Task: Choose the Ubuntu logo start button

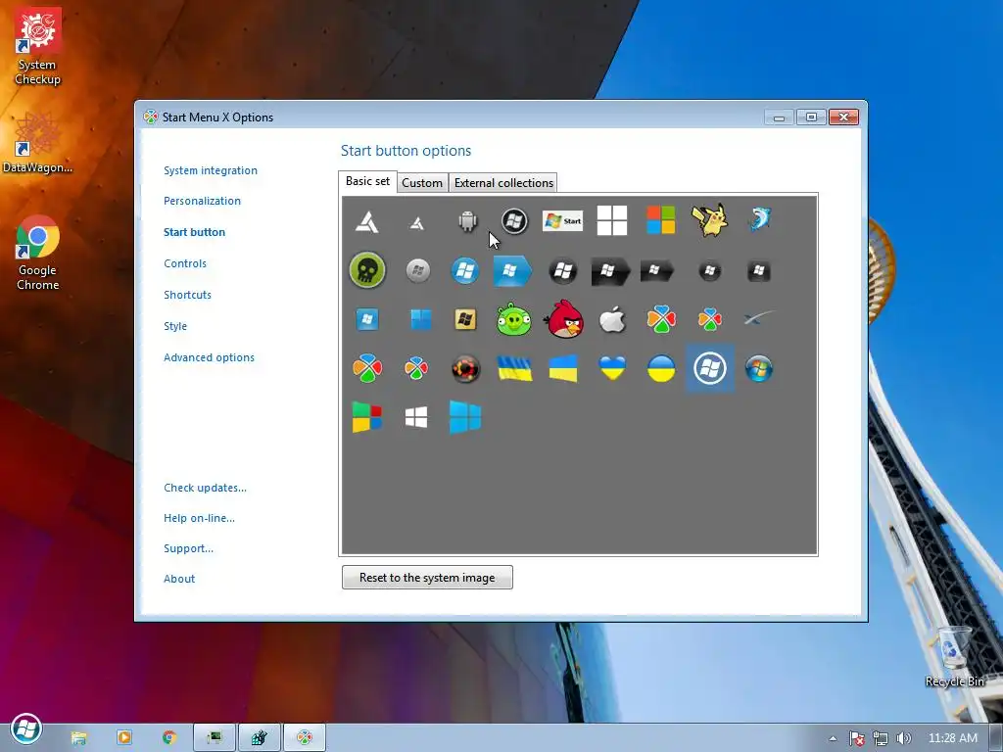Action: pyautogui.click(x=465, y=369)
